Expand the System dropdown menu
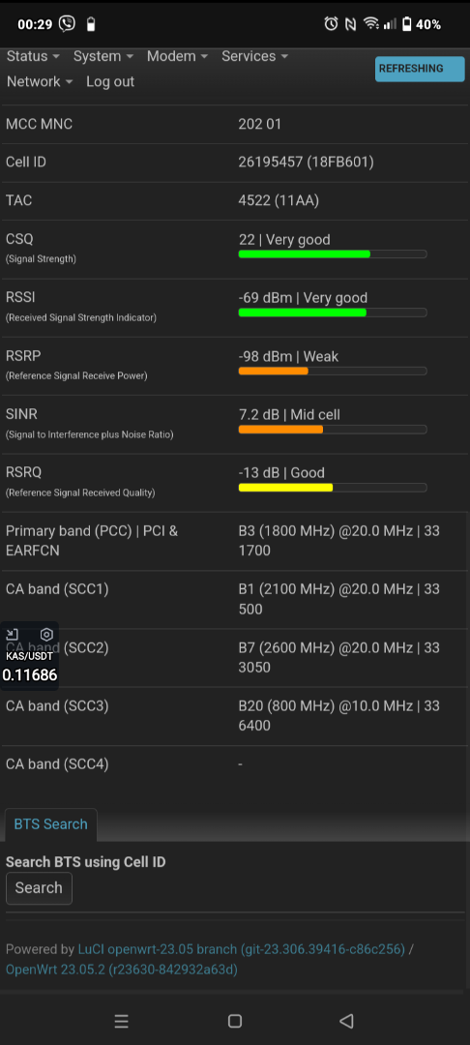The height and width of the screenshot is (1045, 470). [x=103, y=57]
